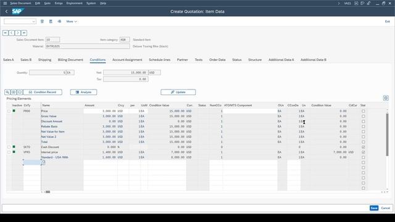Open the Help menu

[103, 3]
